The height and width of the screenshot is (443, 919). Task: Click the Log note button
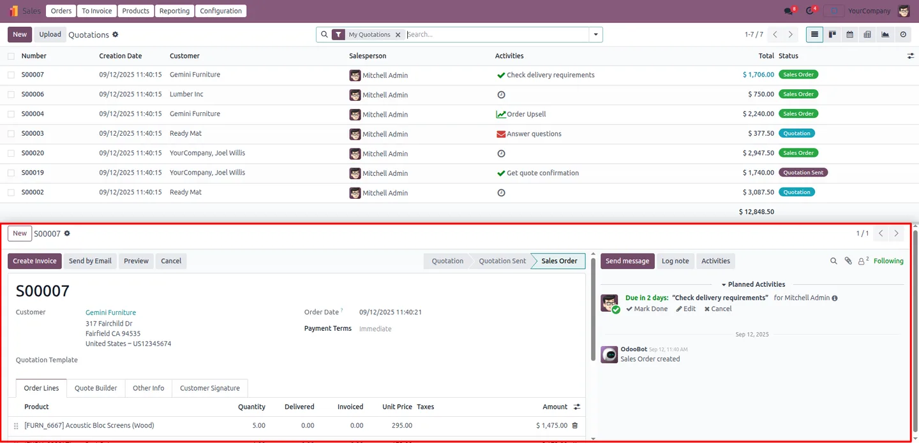coord(675,261)
